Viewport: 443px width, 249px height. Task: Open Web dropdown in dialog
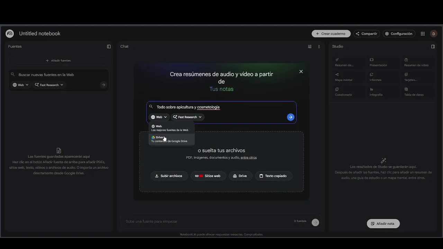pyautogui.click(x=159, y=117)
